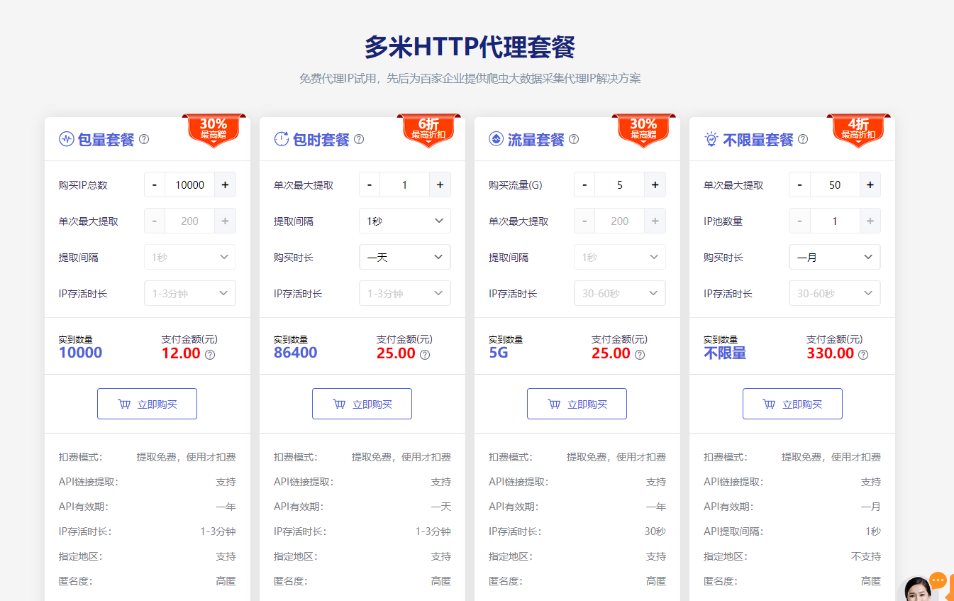Click 立即购买 button for 不限量套餐

coord(792,404)
